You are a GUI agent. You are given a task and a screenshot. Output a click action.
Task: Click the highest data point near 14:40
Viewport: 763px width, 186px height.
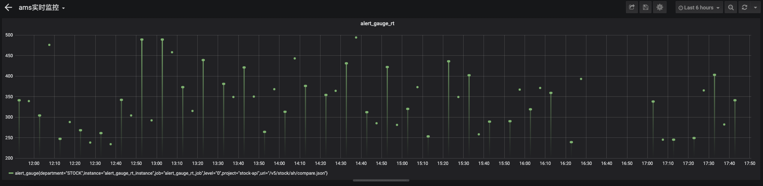tap(356, 38)
